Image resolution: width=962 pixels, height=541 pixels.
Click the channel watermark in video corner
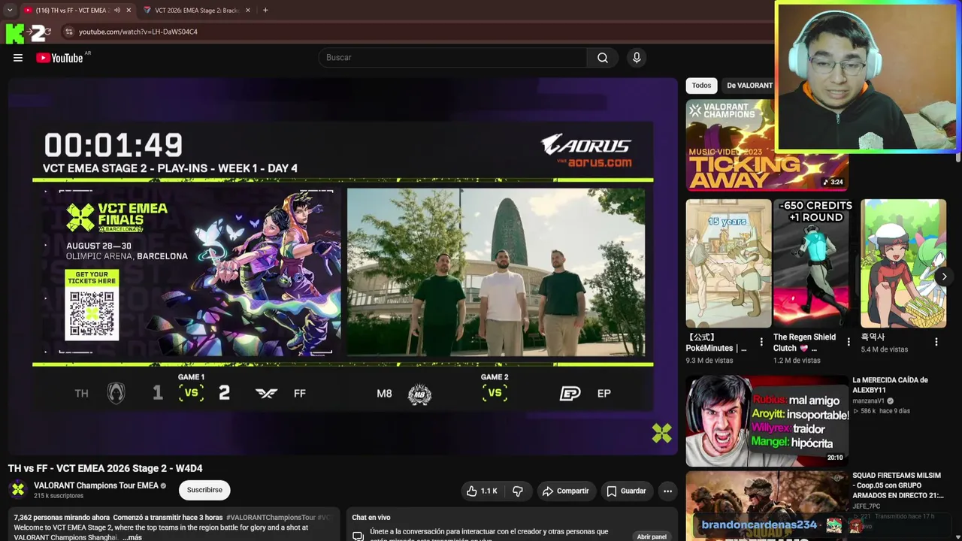(x=661, y=433)
